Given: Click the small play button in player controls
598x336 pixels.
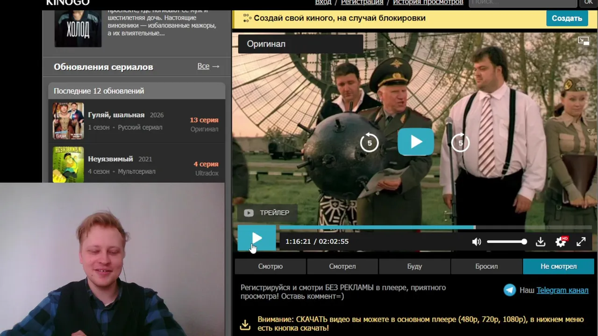Looking at the screenshot, I should click(256, 238).
